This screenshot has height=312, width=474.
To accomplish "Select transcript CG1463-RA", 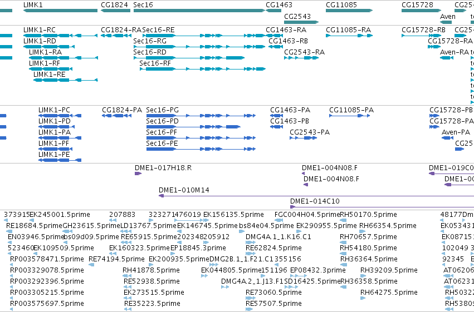I will click(286, 30).
